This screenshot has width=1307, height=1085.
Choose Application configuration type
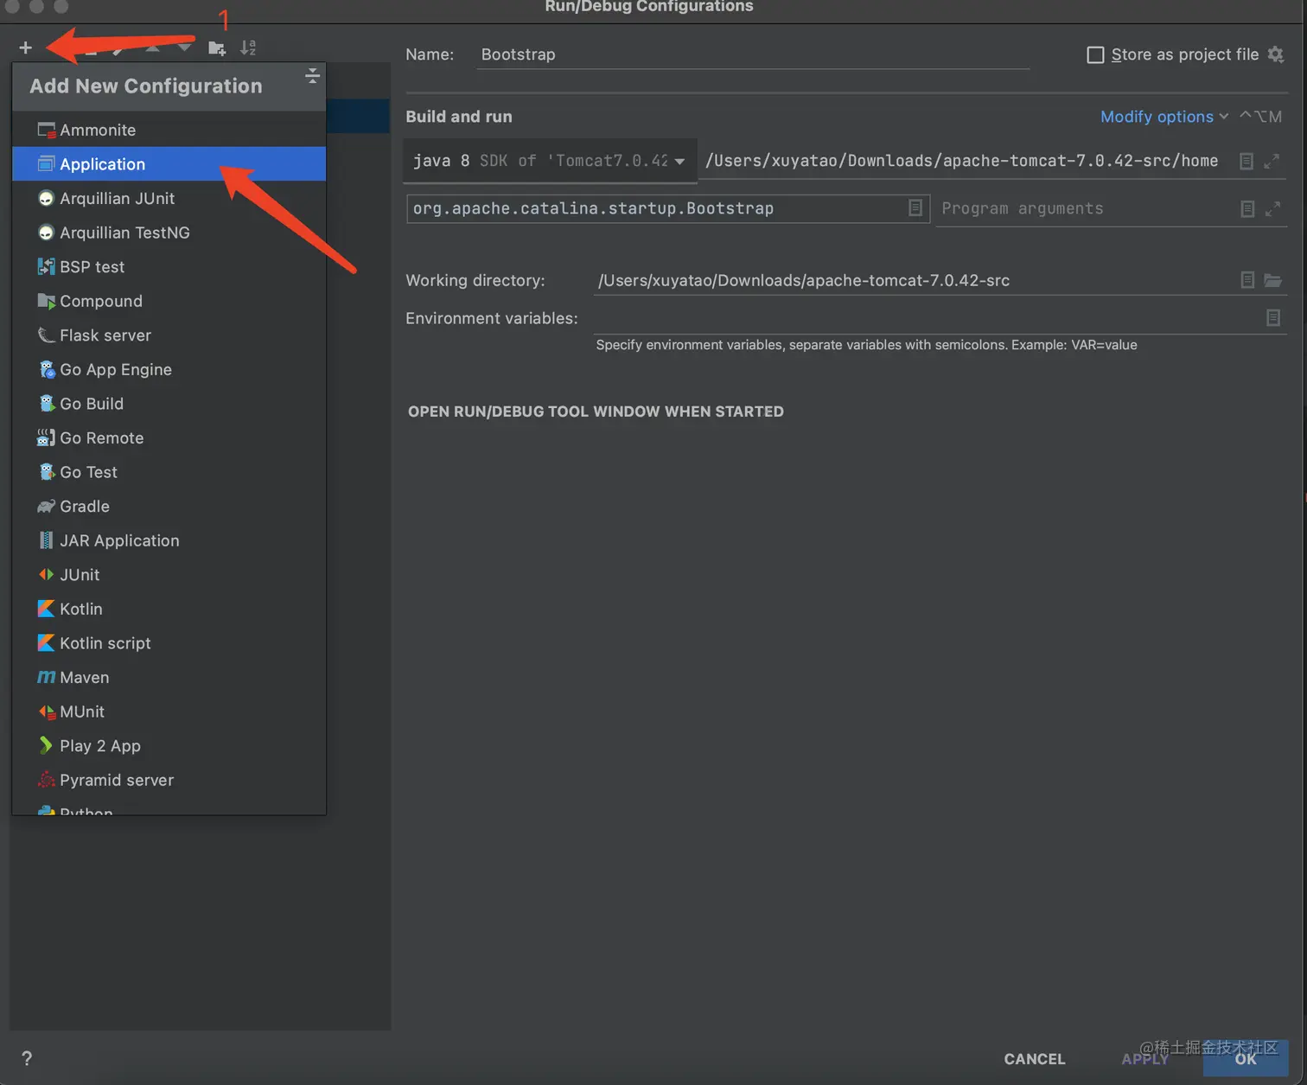169,164
